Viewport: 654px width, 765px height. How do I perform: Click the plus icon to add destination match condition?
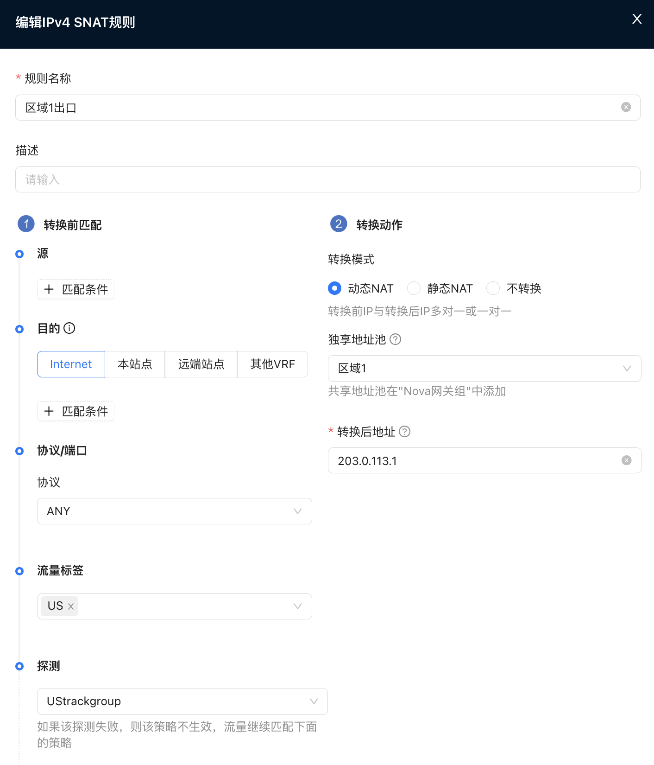click(x=49, y=411)
